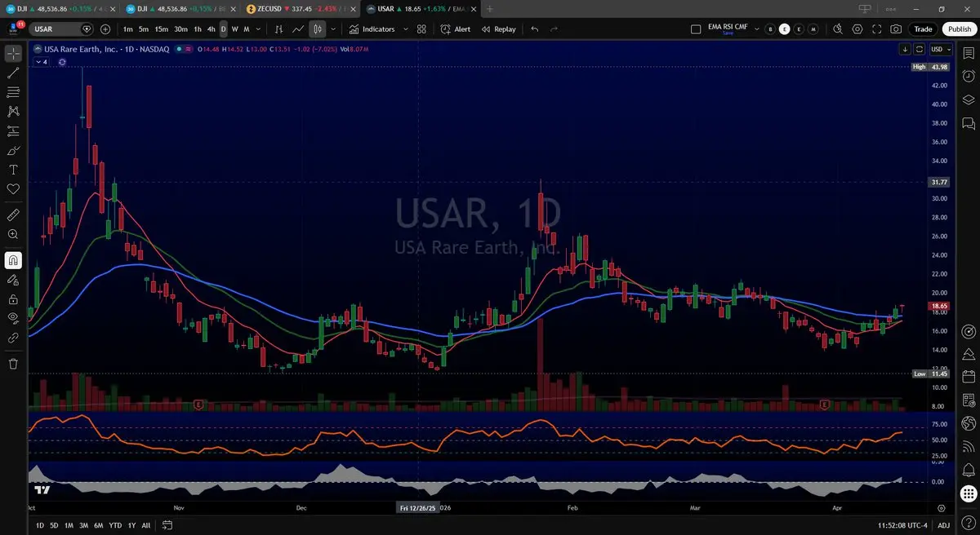Open the Trade panel
This screenshot has height=535, width=980.
click(x=923, y=29)
